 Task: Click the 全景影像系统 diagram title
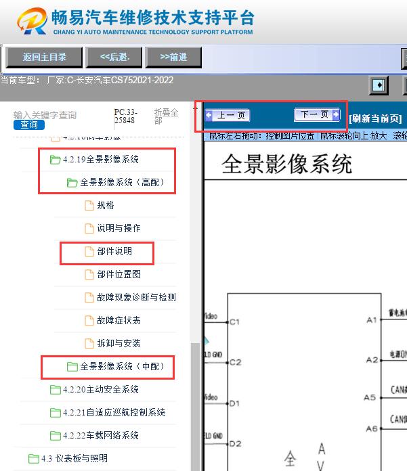(x=286, y=164)
